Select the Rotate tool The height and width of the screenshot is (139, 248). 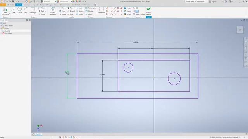[62, 14]
